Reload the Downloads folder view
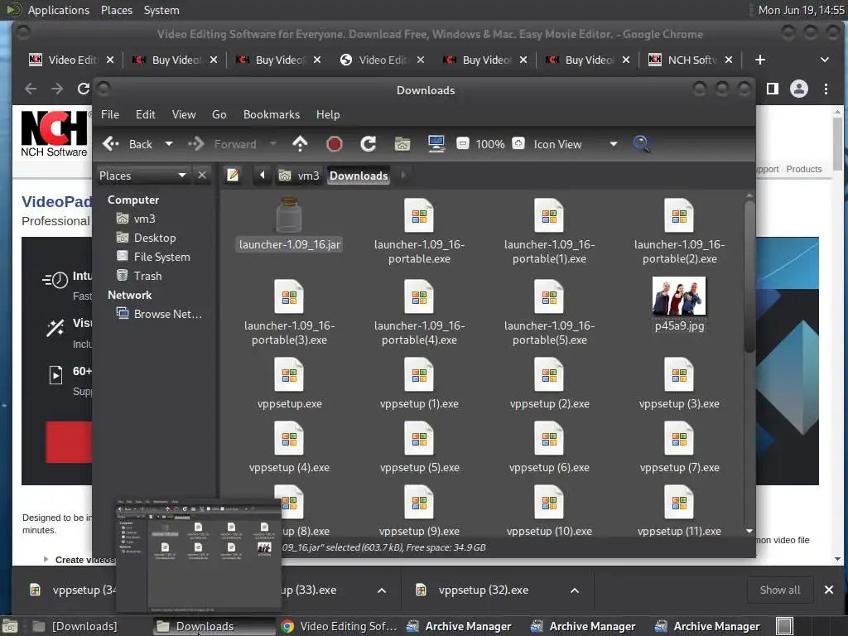 369,144
